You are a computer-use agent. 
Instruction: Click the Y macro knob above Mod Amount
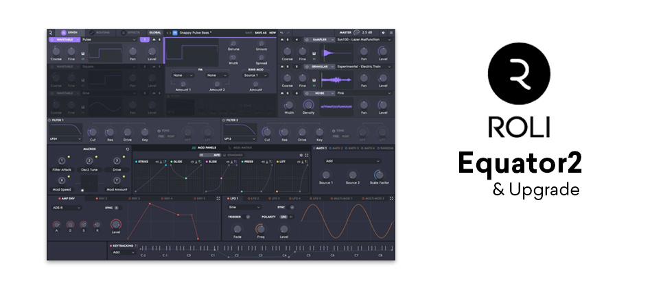pos(117,180)
